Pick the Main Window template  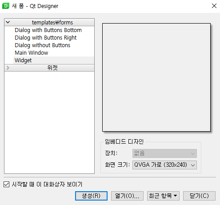(32, 53)
